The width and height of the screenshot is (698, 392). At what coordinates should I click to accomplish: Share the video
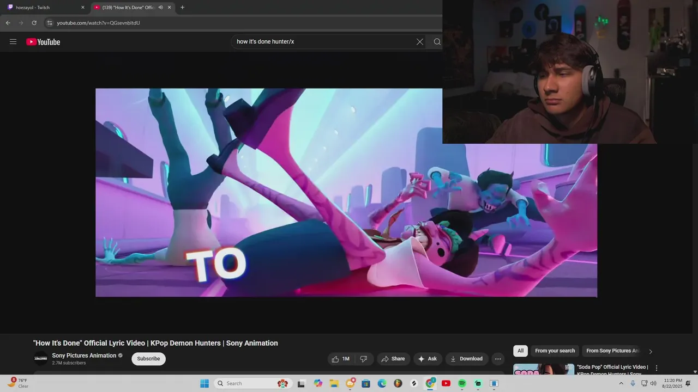coord(393,359)
